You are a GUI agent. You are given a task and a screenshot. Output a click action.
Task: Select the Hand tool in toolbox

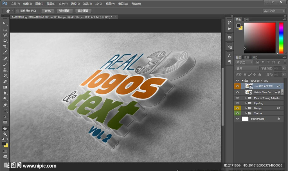coord(5,128)
